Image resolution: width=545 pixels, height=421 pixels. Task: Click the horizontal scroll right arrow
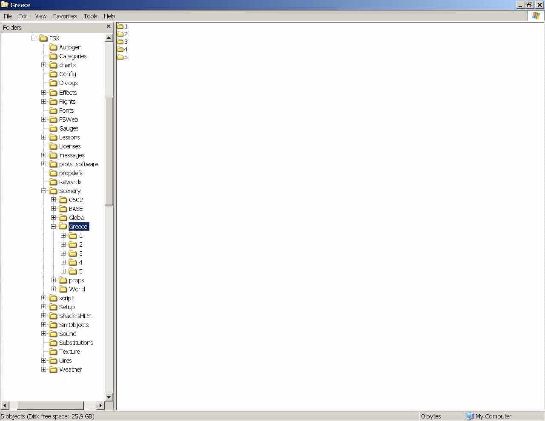(100, 405)
